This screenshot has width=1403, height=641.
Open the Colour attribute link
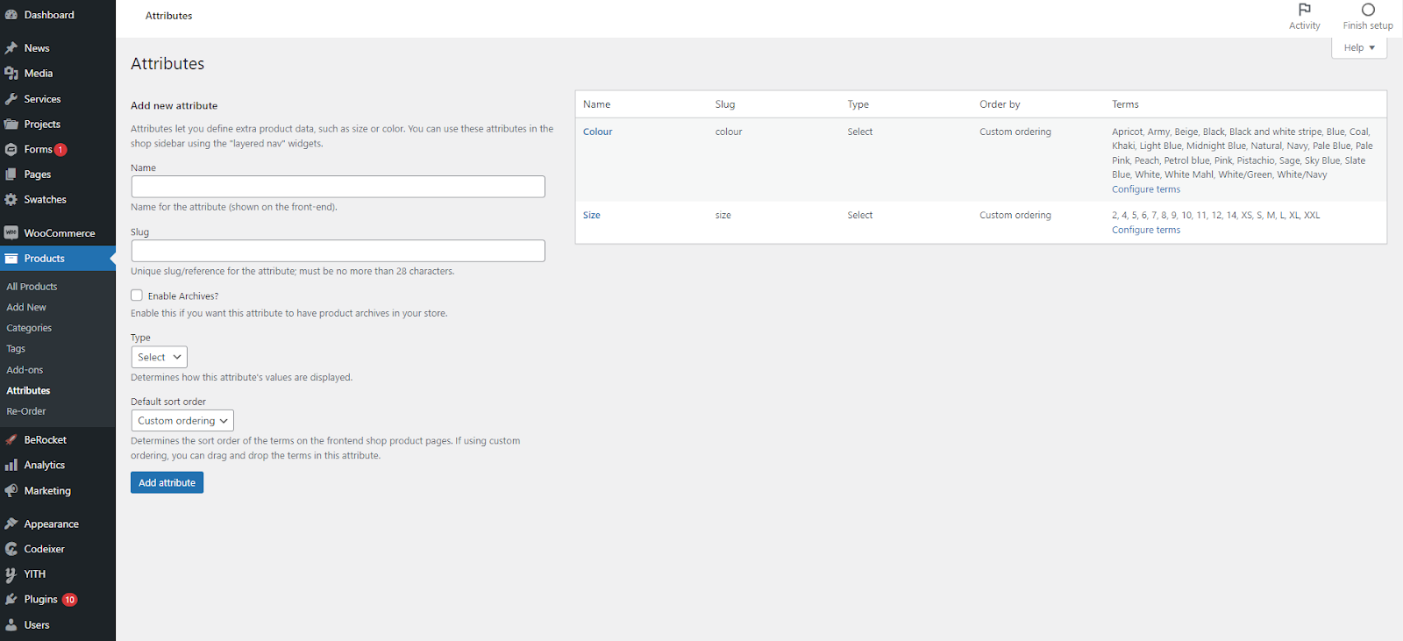[x=597, y=132]
